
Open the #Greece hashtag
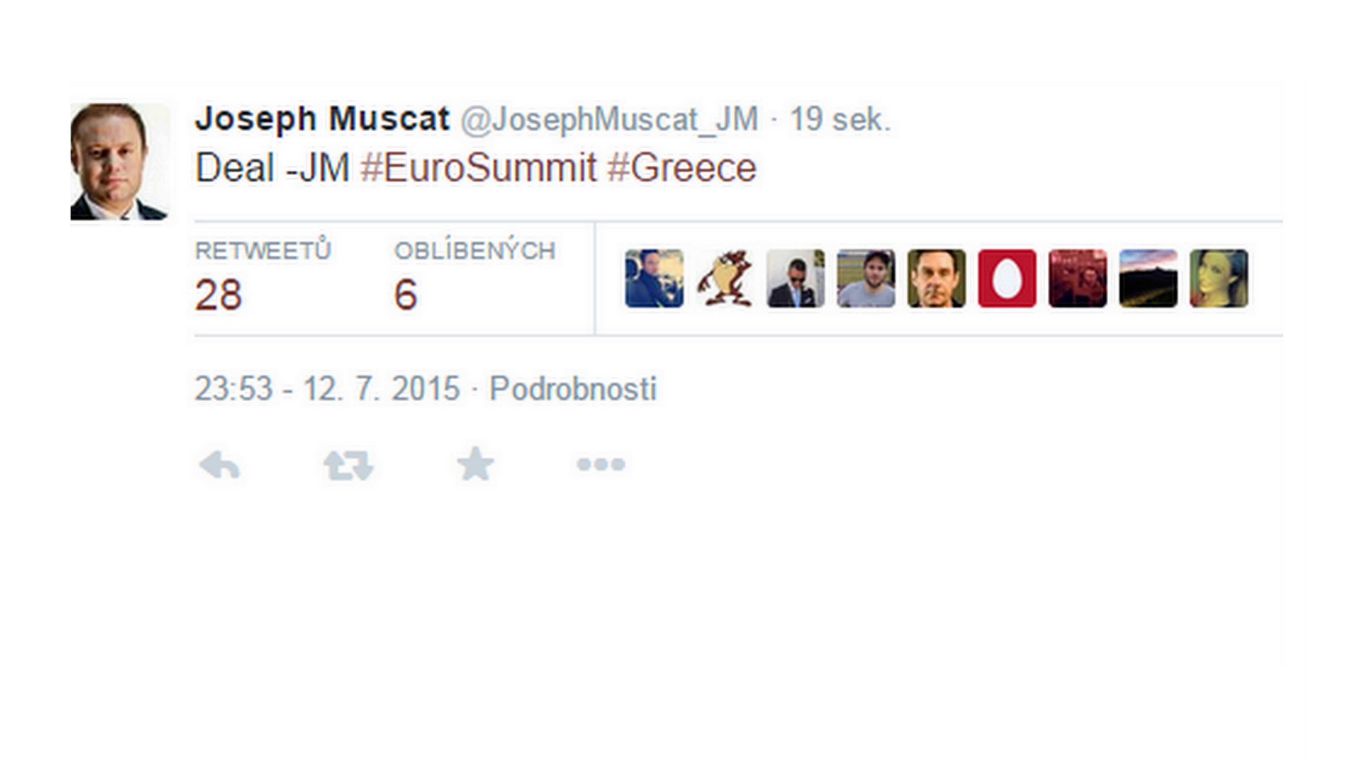point(682,168)
